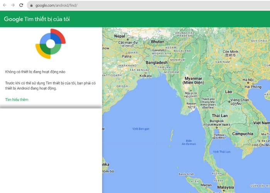The width and height of the screenshot is (270, 193).
Task: Click BIHAR state label on map
Action: (x=133, y=53)
